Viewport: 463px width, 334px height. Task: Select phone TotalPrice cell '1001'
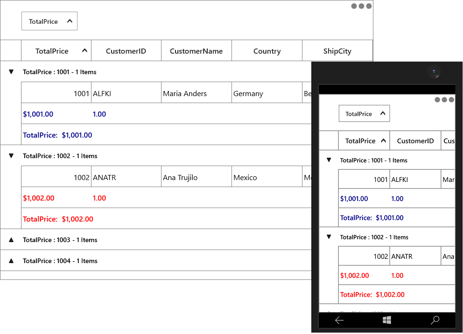click(x=364, y=180)
